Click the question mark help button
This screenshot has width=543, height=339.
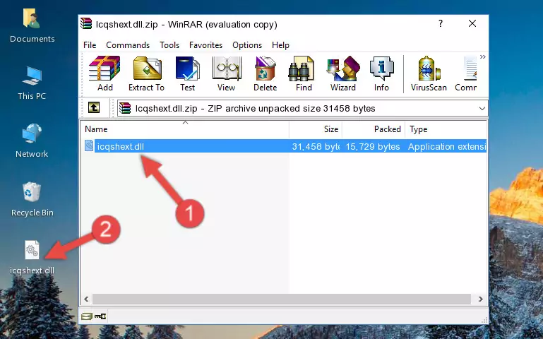coord(441,23)
